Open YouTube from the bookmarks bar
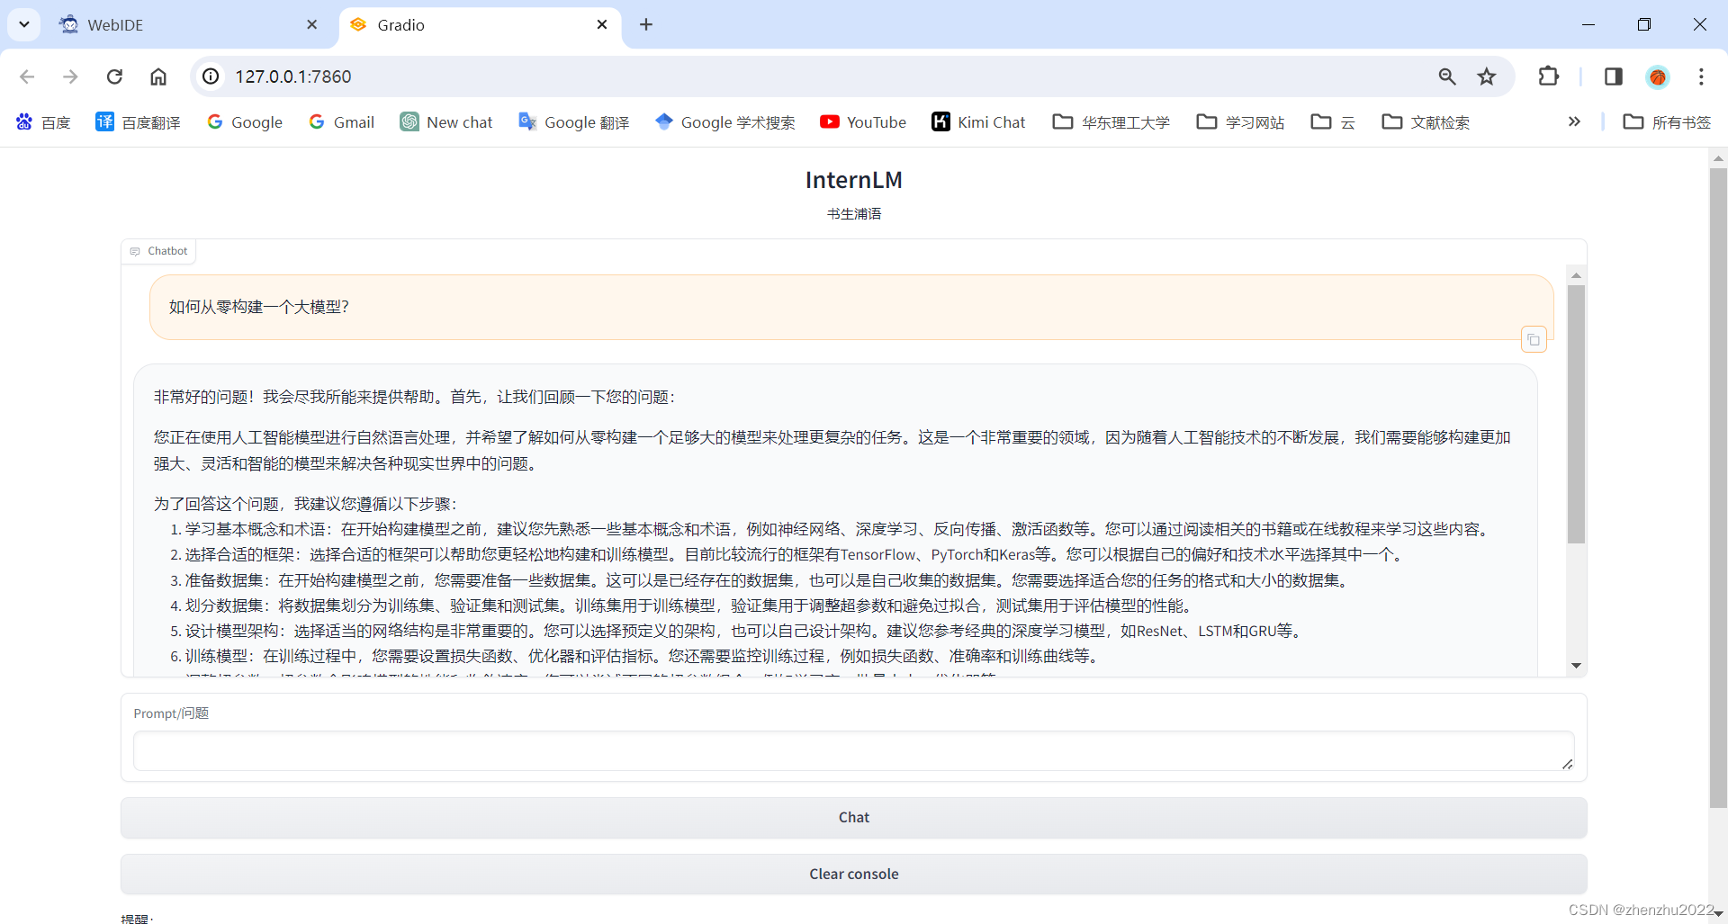This screenshot has width=1728, height=924. (862, 121)
